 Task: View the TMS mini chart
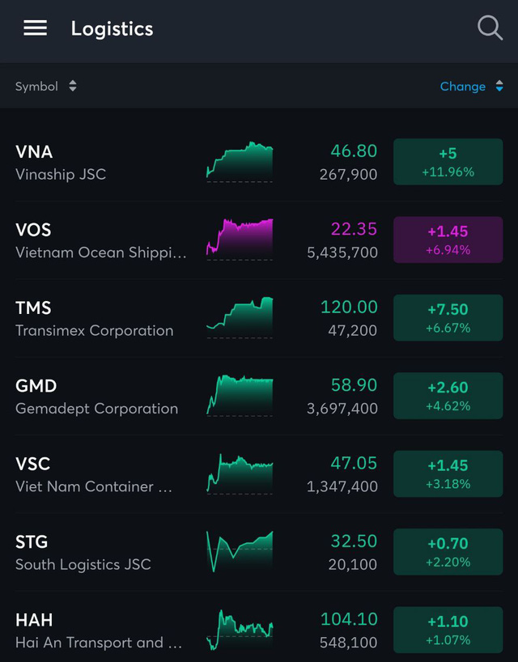pos(240,317)
